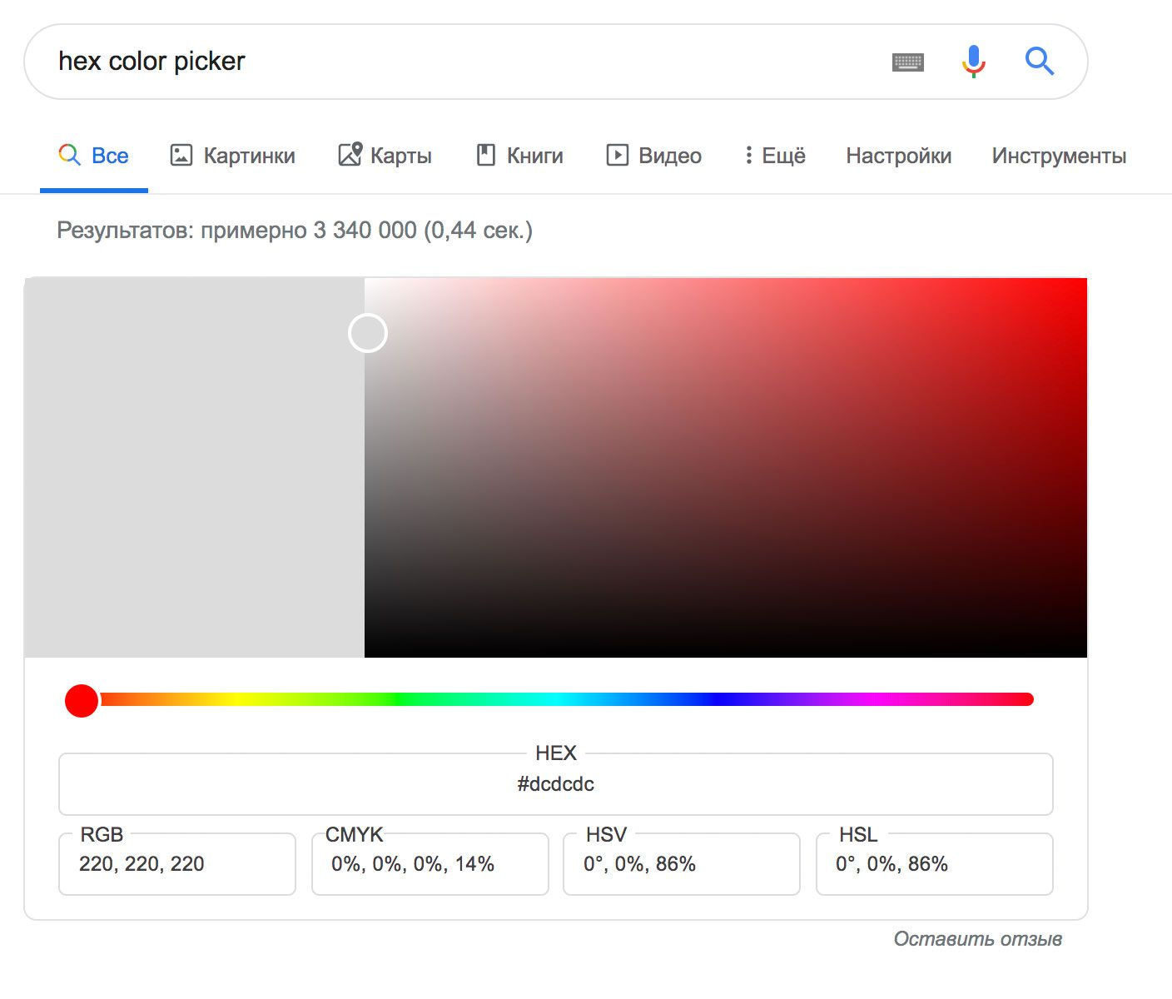Click the gray color preview swatch

pos(195,468)
